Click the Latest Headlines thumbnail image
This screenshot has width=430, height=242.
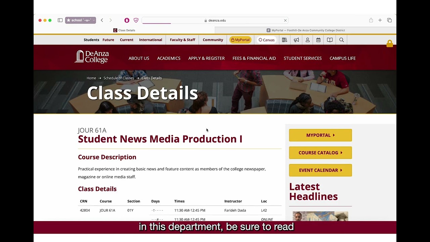pyautogui.click(x=320, y=216)
